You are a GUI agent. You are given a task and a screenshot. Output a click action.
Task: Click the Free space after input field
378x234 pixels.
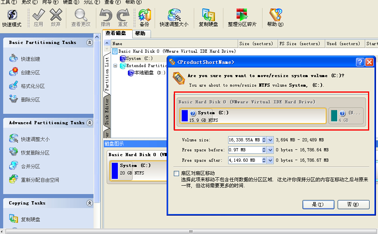click(x=245, y=160)
